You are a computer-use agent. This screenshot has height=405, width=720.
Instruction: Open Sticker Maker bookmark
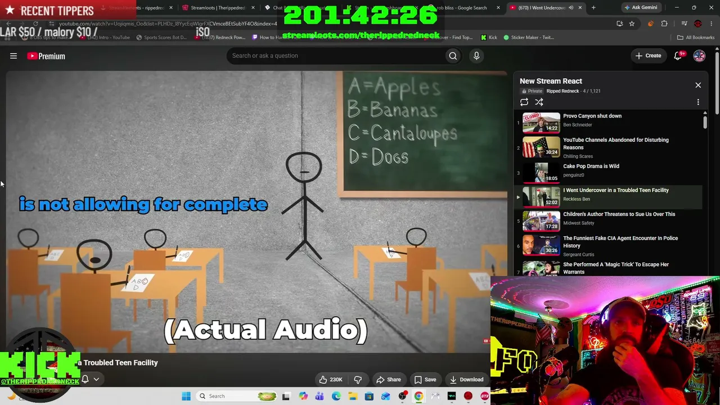pyautogui.click(x=529, y=38)
